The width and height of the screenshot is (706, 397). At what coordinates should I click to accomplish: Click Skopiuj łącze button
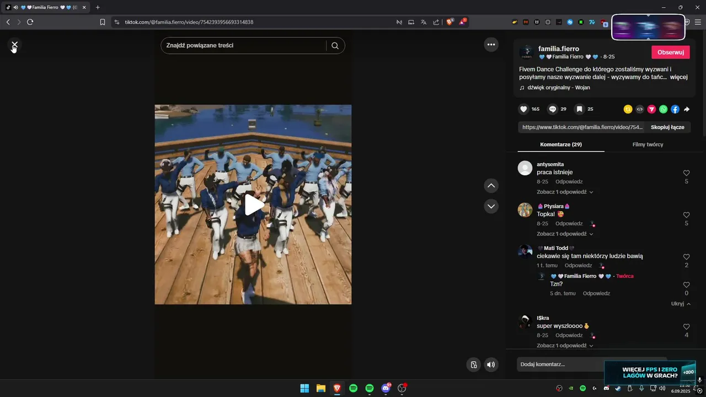(x=667, y=127)
